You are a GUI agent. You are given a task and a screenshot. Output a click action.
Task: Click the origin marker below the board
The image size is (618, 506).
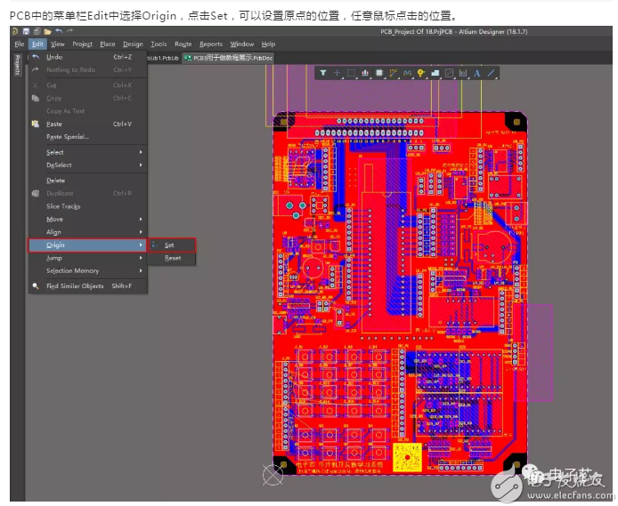tap(272, 475)
